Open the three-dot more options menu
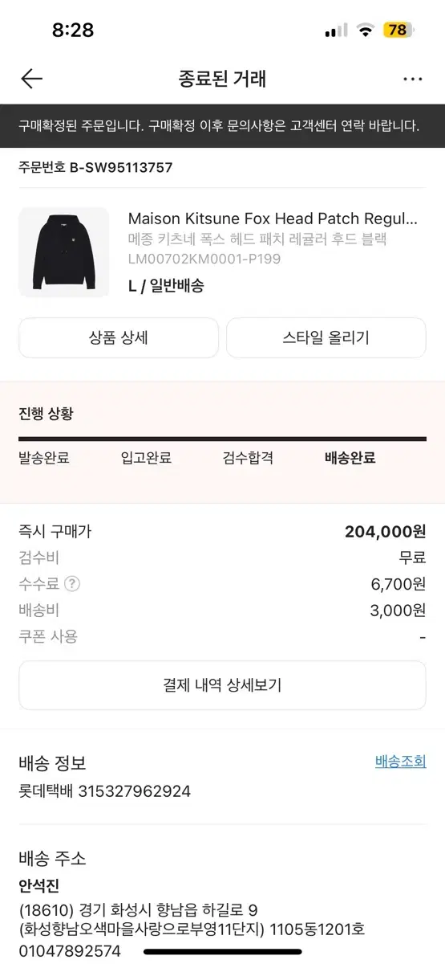This screenshot has height=964, width=445. pos(413,79)
